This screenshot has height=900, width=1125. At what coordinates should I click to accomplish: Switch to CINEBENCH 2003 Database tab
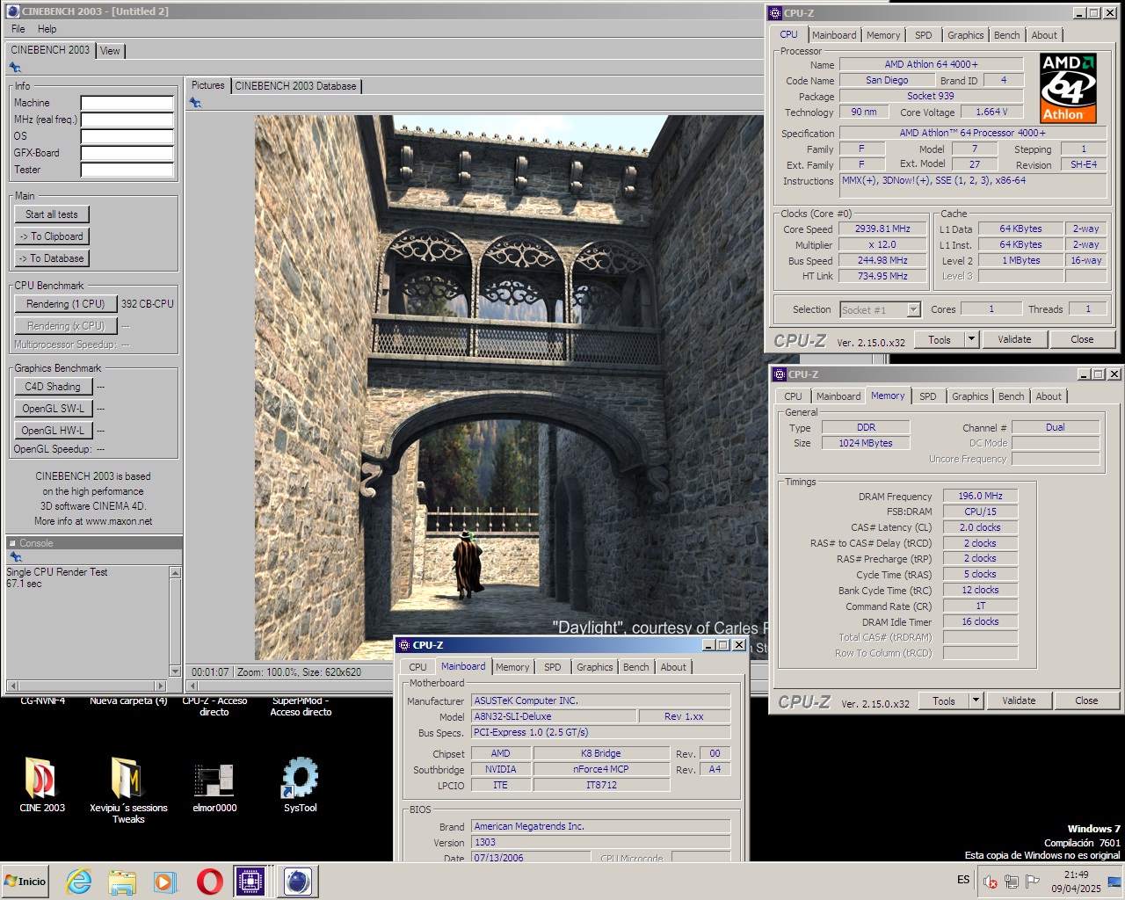click(295, 86)
